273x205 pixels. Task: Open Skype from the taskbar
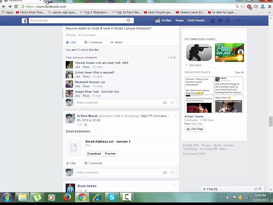(112, 198)
